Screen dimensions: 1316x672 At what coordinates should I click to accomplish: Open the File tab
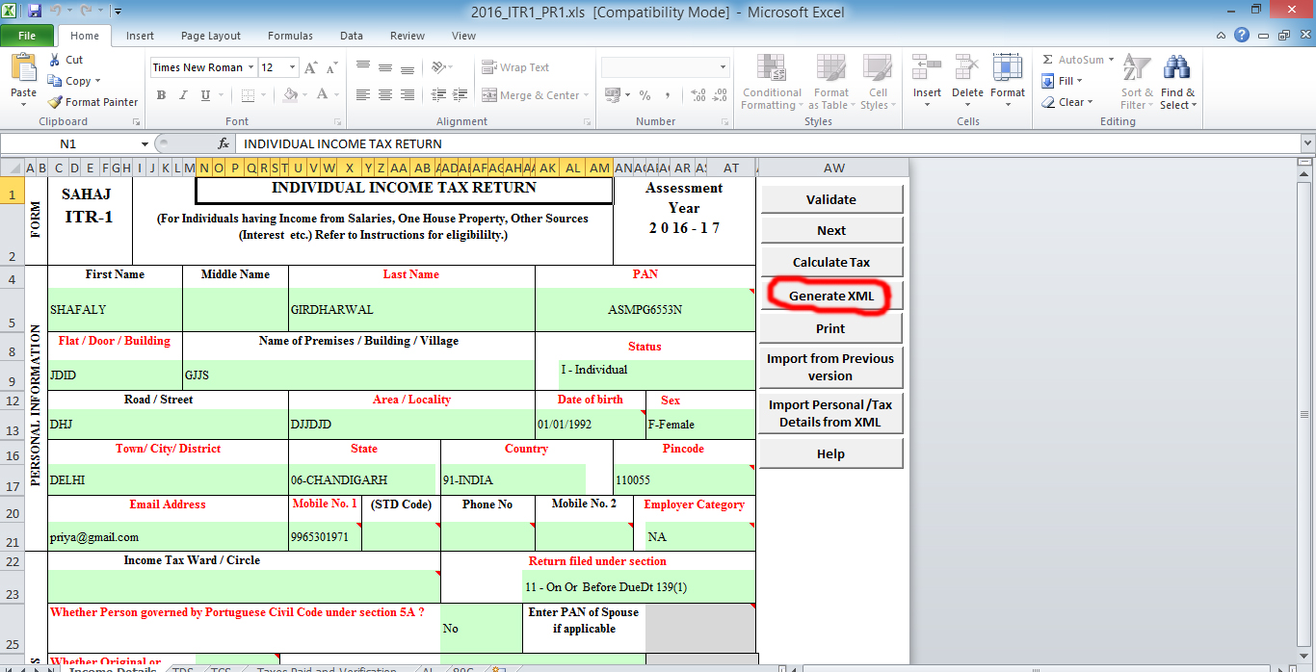coord(27,36)
